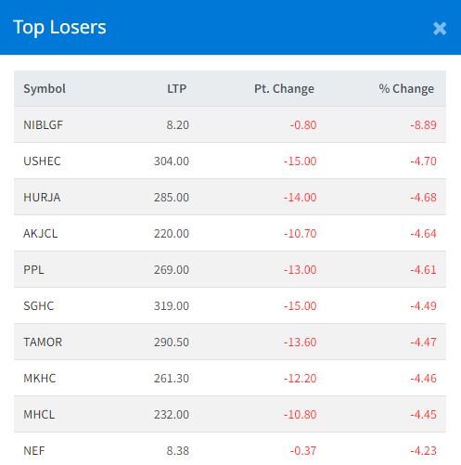Close the Top Losers panel
This screenshot has height=465, width=461.
pyautogui.click(x=440, y=29)
